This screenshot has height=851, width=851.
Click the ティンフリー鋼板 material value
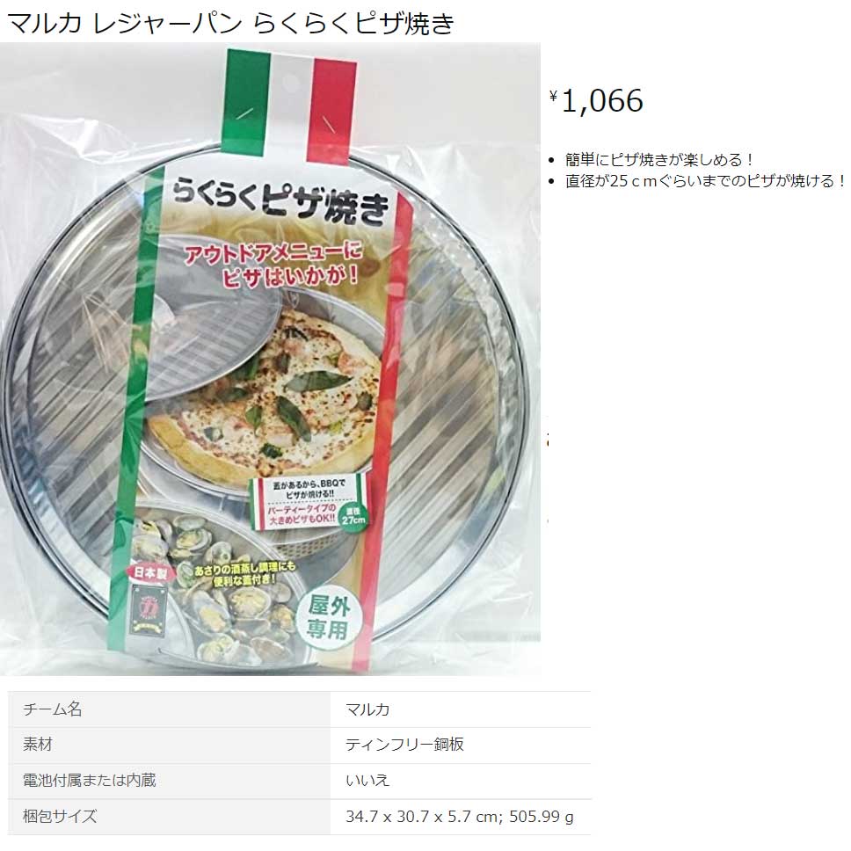coord(404,744)
